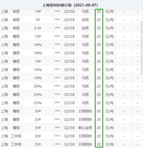Click the 14#b specification cell

coord(38,53)
